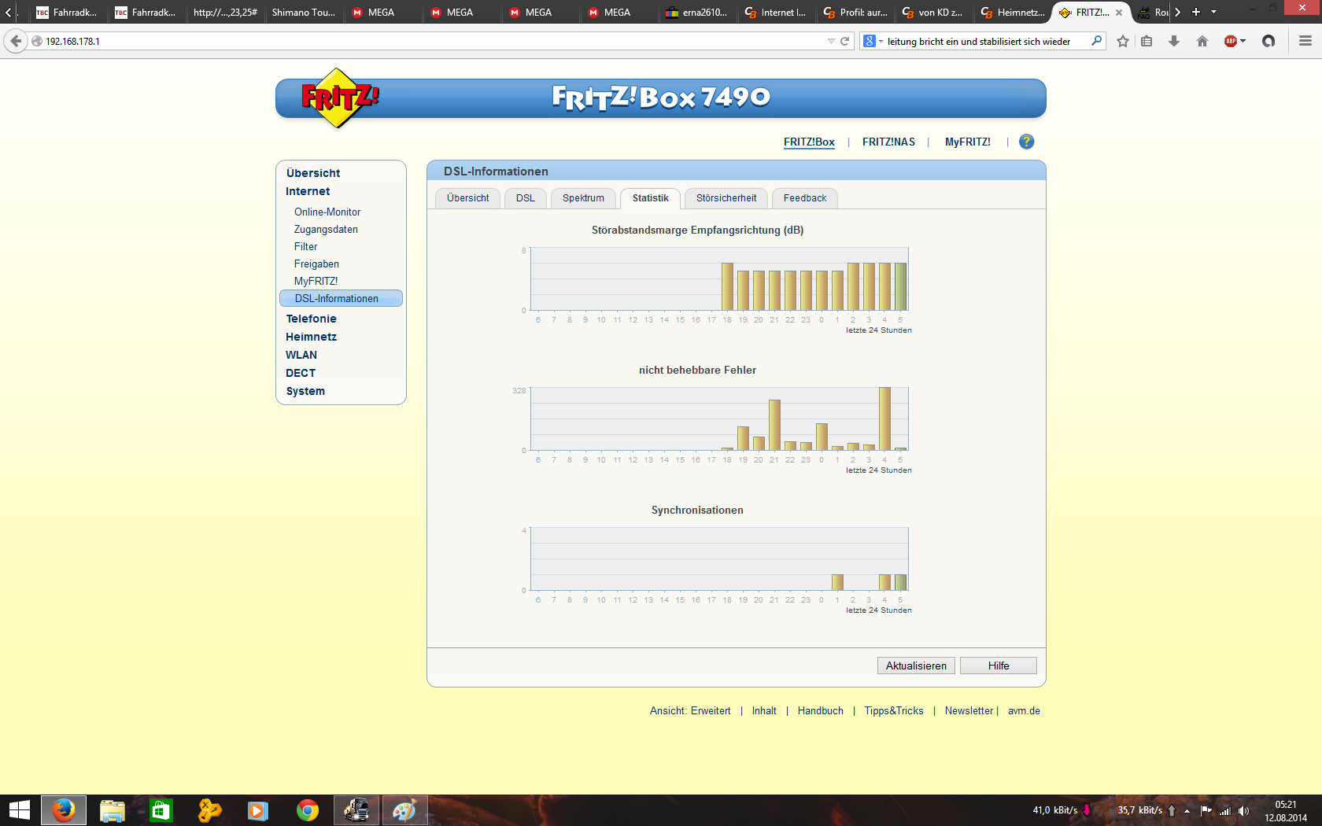Go to home page icon
The width and height of the screenshot is (1322, 826).
[x=1202, y=41]
